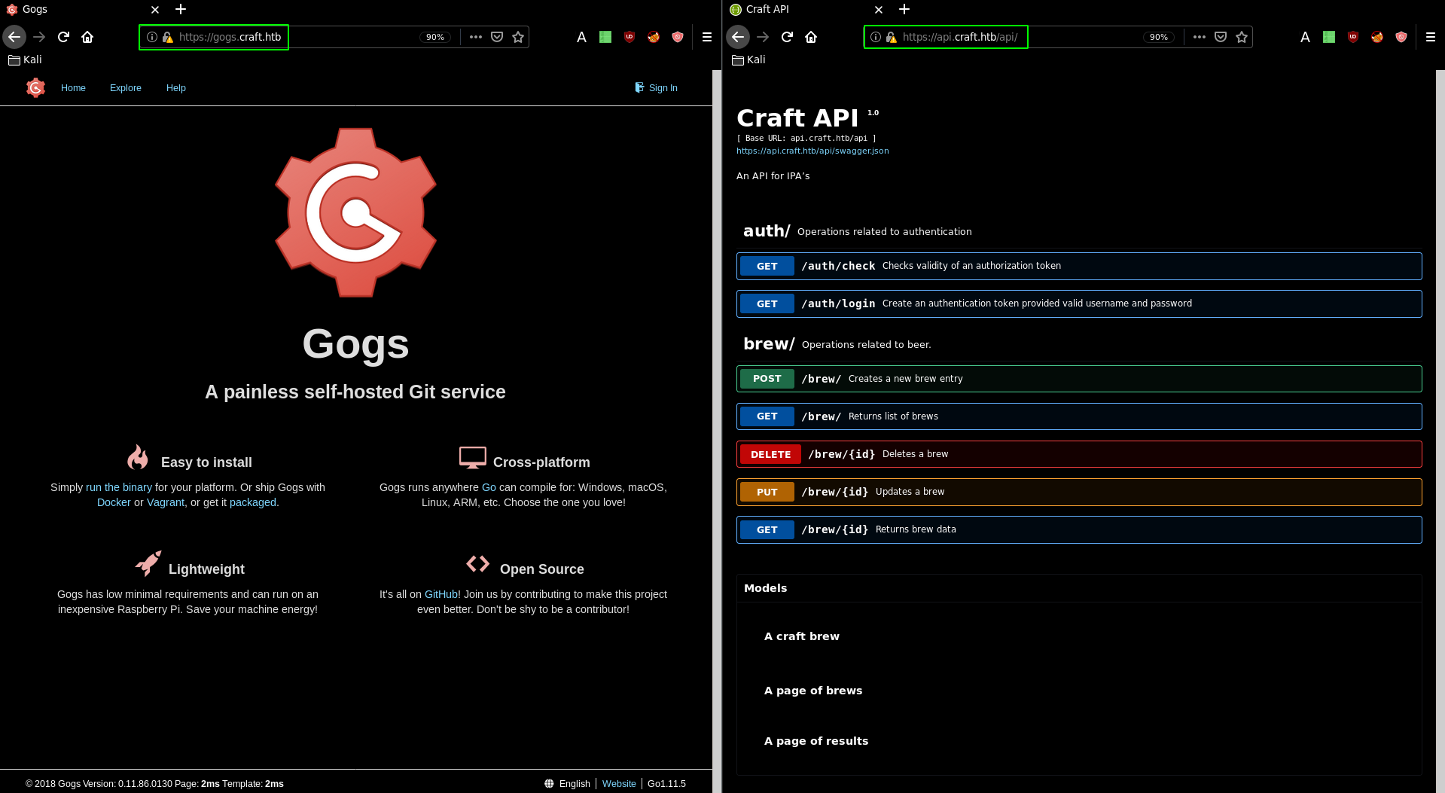Image resolution: width=1445 pixels, height=793 pixels.
Task: Click insecure lock warning on api.craft.htb
Action: coord(892,37)
